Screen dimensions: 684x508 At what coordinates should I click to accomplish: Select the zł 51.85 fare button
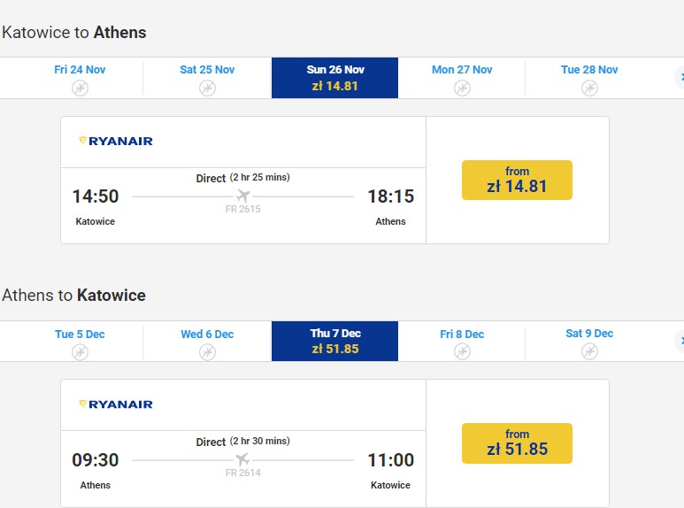click(x=517, y=443)
